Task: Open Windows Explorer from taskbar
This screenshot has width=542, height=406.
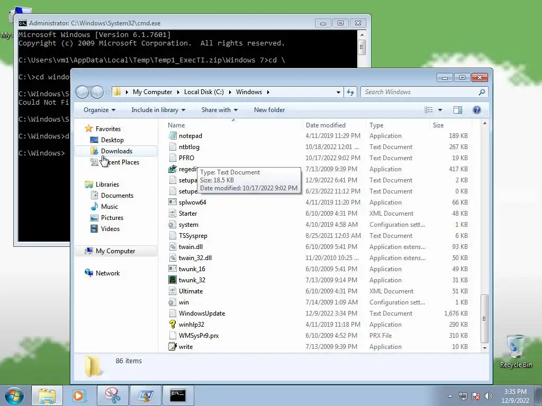Action: coord(47,395)
